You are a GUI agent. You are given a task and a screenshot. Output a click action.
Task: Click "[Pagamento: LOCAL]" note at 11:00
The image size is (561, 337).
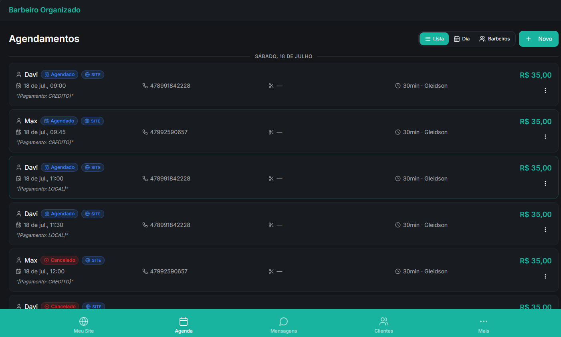click(x=42, y=189)
